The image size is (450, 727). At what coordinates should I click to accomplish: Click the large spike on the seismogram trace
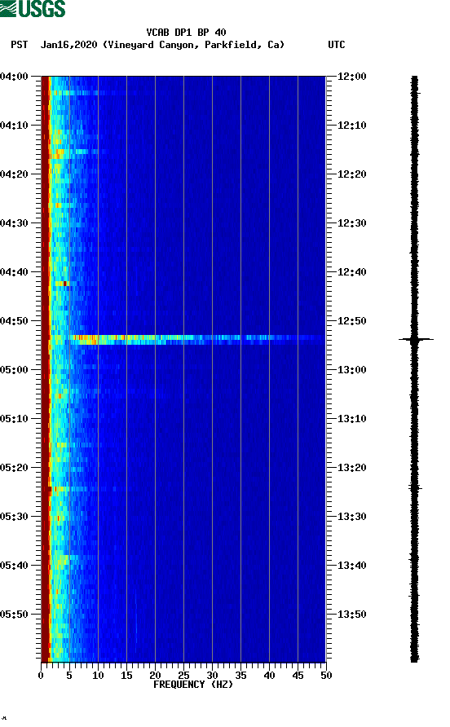(x=416, y=339)
